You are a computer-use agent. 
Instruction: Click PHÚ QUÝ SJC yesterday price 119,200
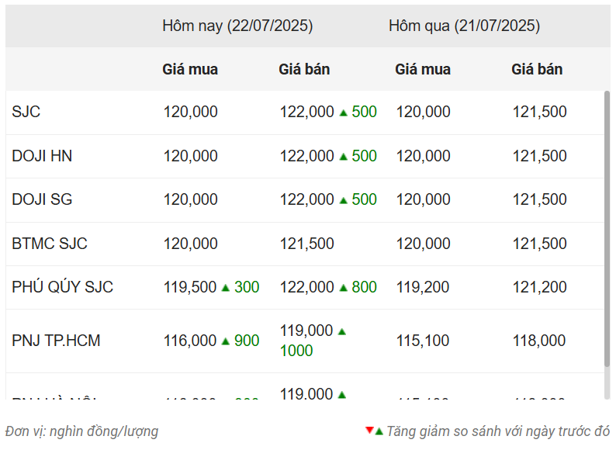click(x=423, y=287)
